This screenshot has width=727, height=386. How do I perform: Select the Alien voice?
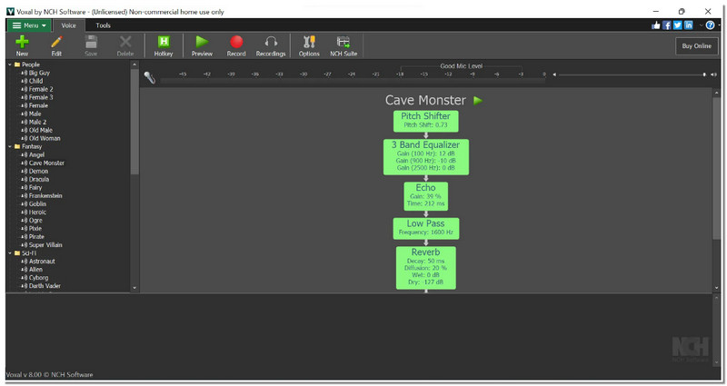[35, 269]
